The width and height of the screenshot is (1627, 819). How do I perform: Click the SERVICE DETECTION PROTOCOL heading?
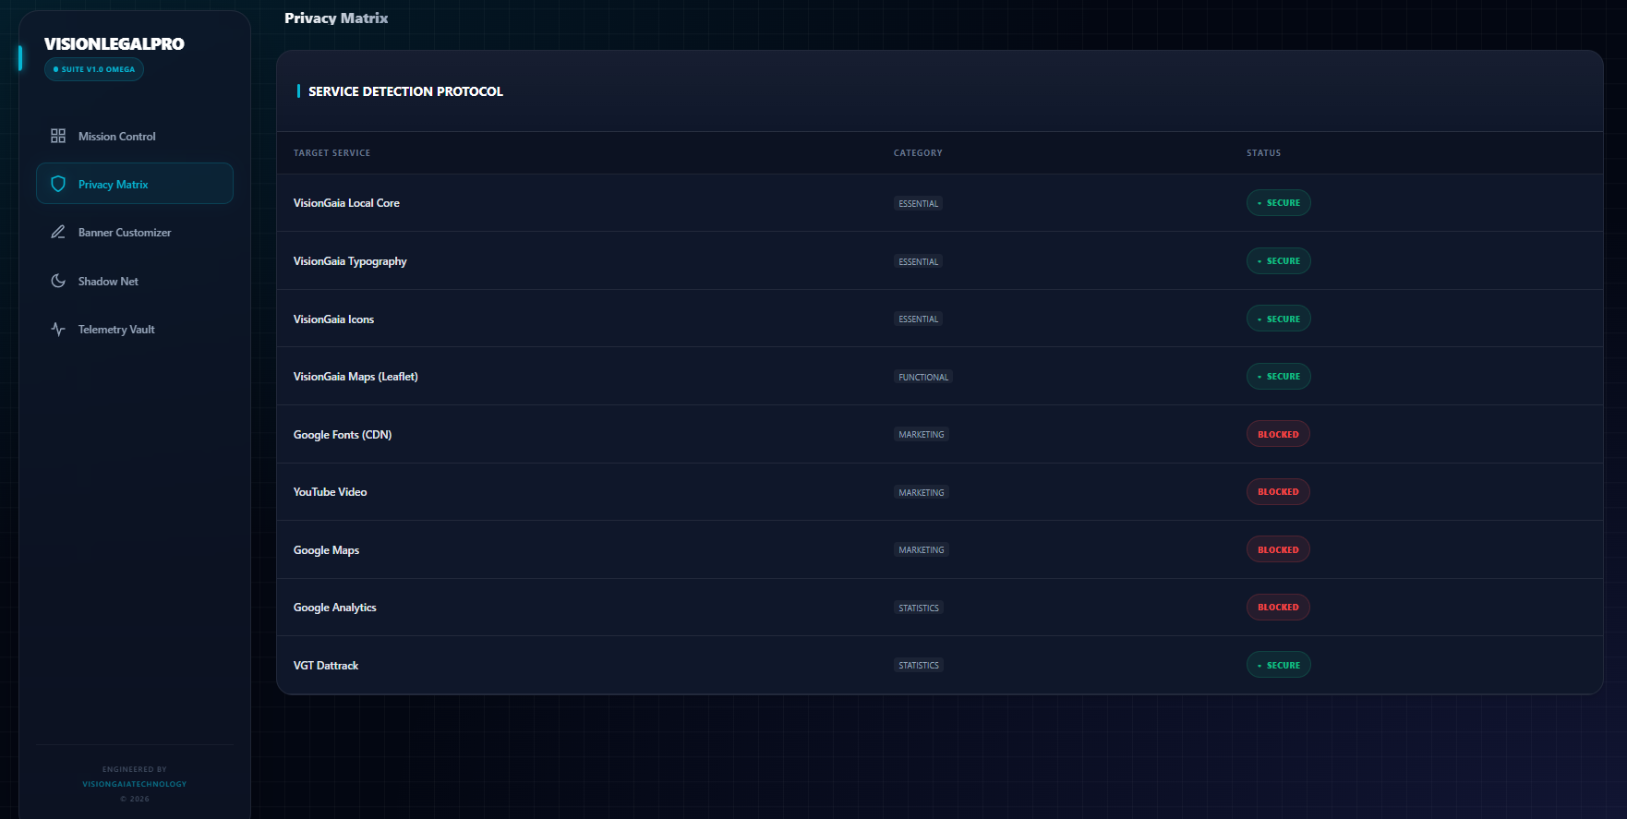tap(405, 91)
